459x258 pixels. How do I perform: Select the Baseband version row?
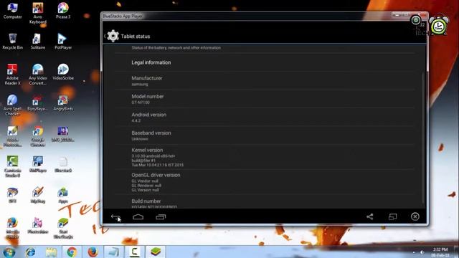(265, 135)
